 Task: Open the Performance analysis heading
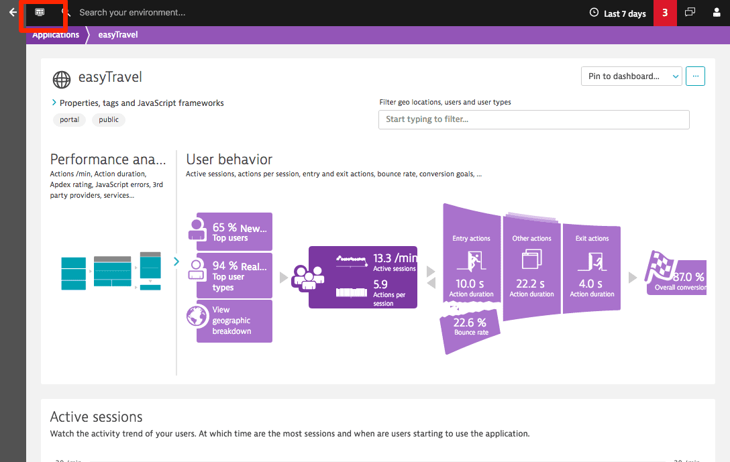point(107,160)
